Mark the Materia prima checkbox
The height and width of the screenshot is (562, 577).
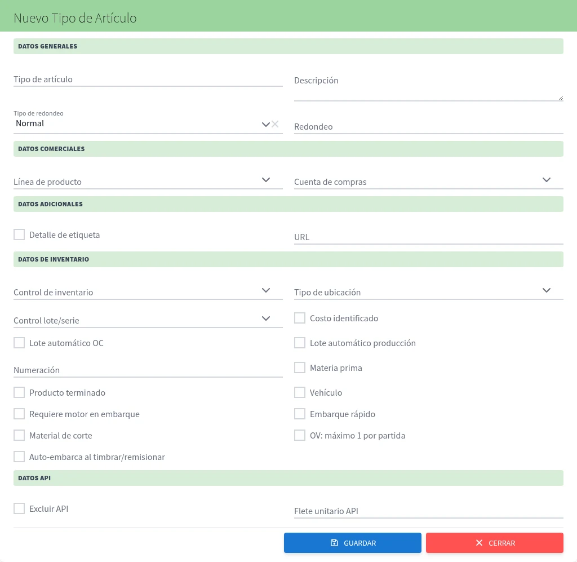click(300, 368)
